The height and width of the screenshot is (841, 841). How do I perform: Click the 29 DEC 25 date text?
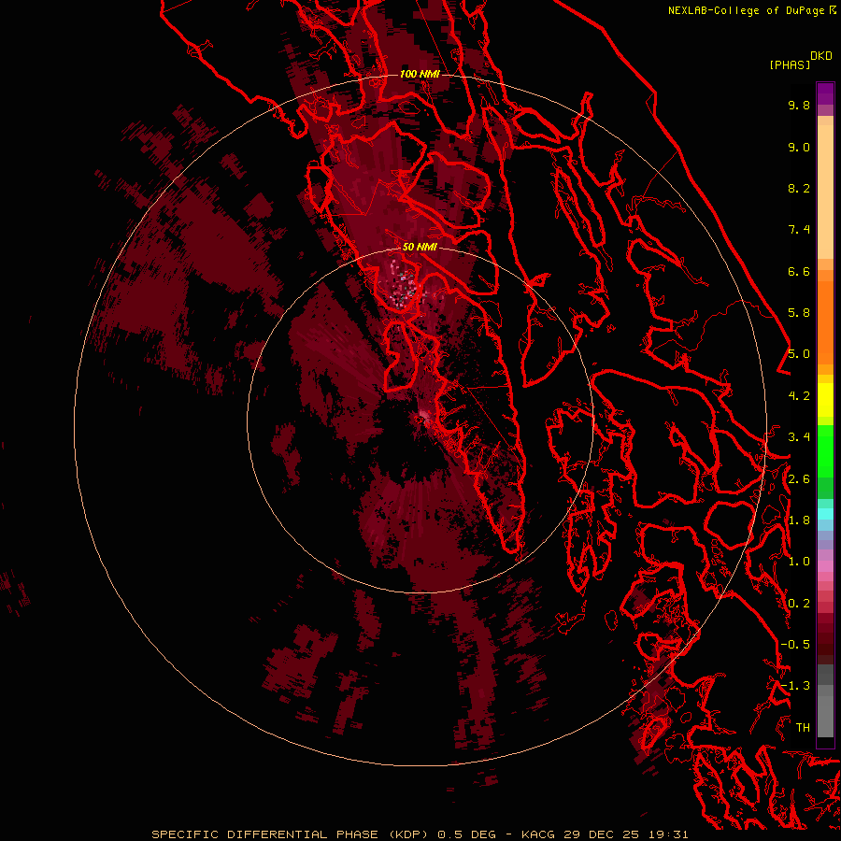tap(603, 834)
